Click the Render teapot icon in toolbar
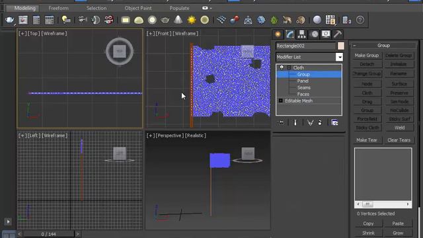The width and height of the screenshot is (423, 238). pos(9,20)
